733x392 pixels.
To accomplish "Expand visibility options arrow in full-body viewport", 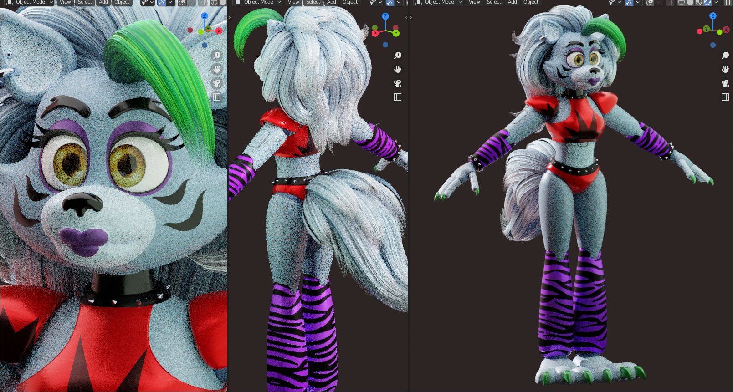I will 620,2.
